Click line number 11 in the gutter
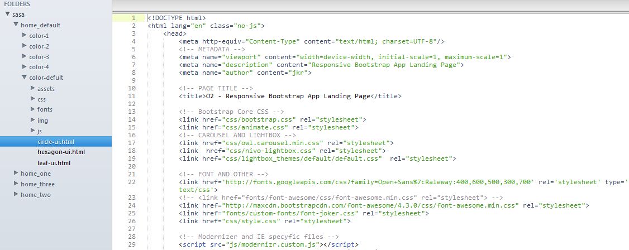This screenshot has height=250, width=629. pyautogui.click(x=132, y=96)
